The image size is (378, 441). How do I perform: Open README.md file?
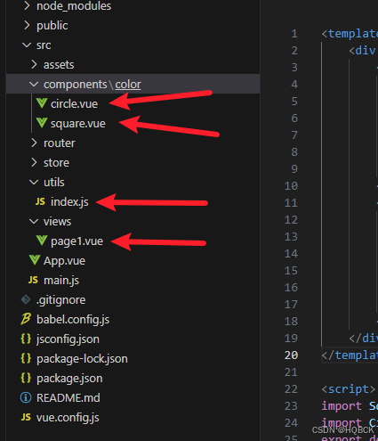68,398
